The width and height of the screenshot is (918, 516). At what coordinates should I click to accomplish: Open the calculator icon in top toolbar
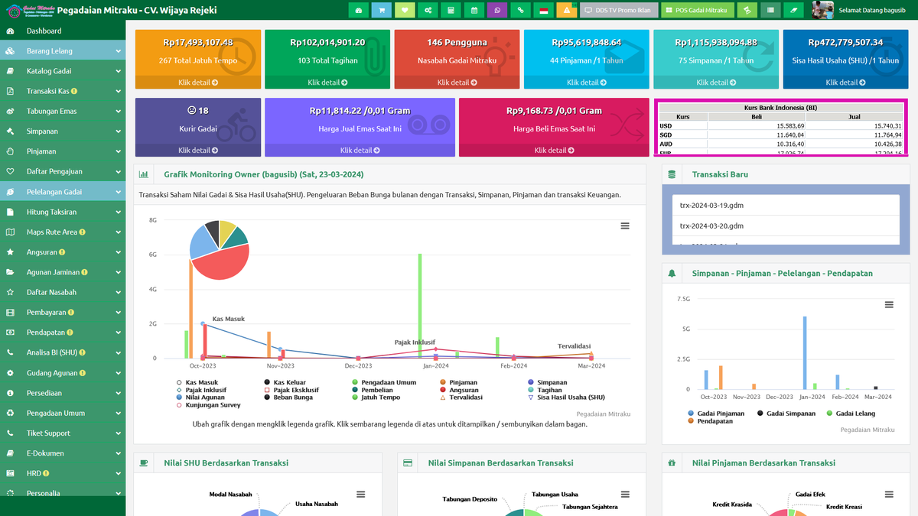tap(451, 10)
